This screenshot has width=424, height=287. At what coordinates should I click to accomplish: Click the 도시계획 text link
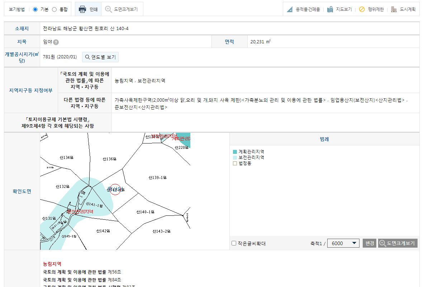408,9
